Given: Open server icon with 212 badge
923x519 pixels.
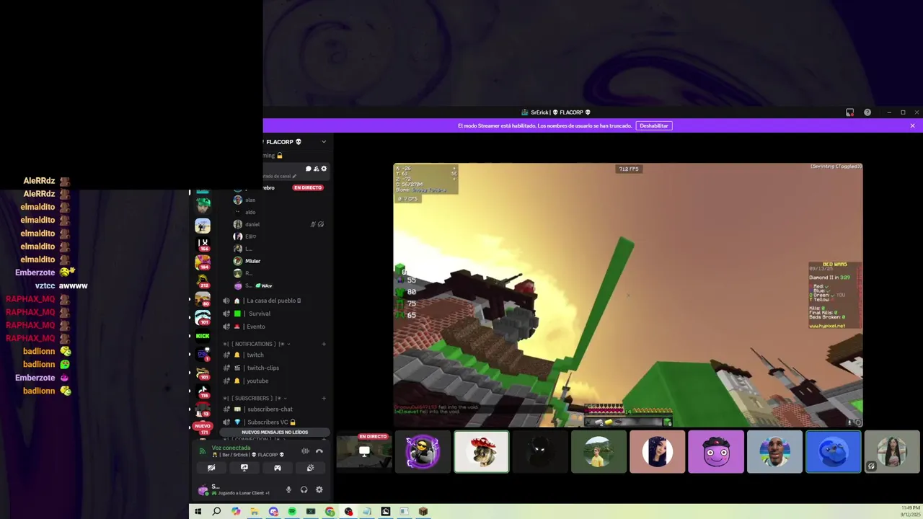Looking at the screenshot, I should pos(203,280).
